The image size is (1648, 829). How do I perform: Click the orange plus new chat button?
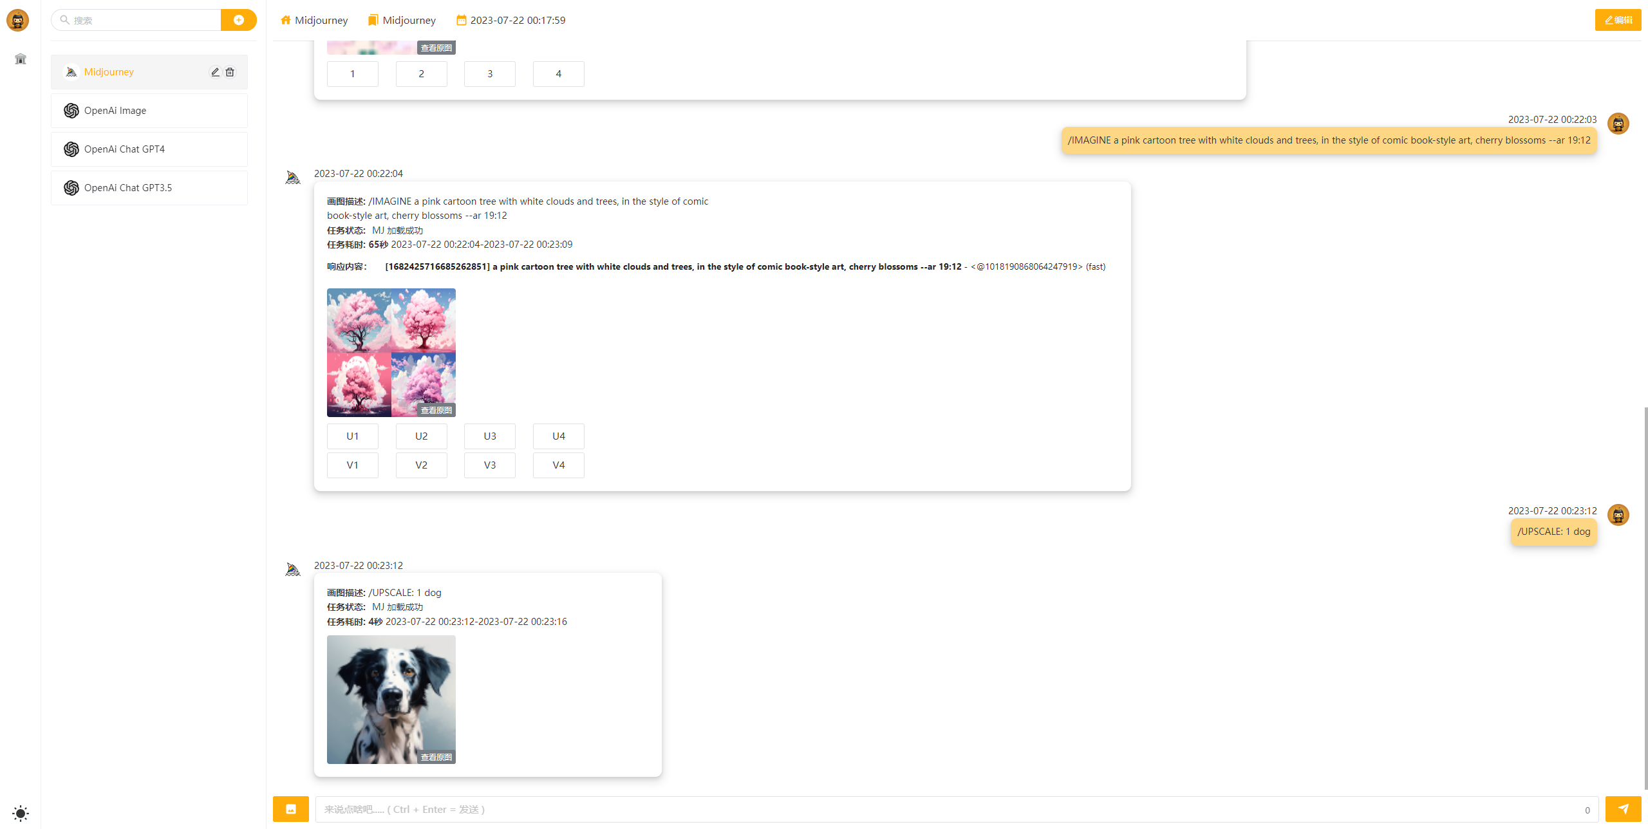click(x=238, y=20)
